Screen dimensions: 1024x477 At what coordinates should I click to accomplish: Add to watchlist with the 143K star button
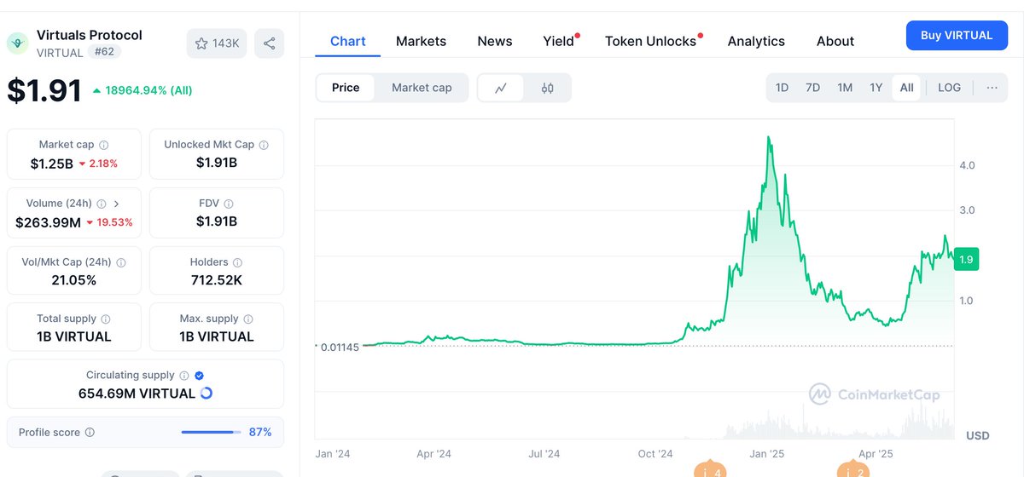[x=216, y=43]
